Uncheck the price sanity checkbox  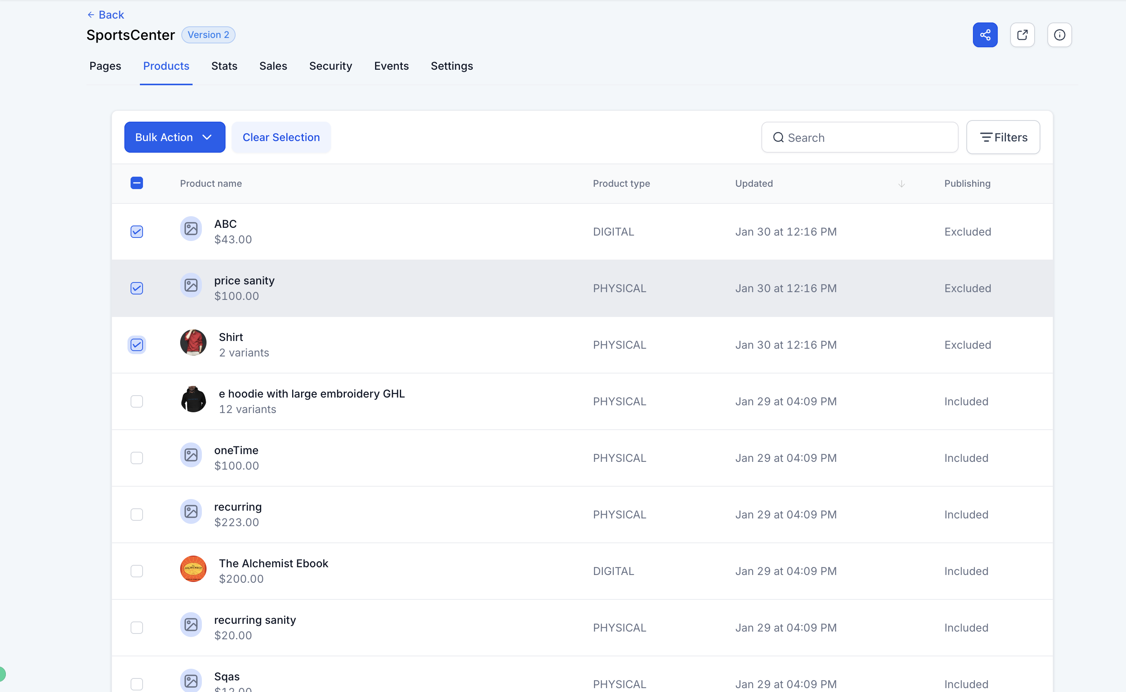coord(137,288)
